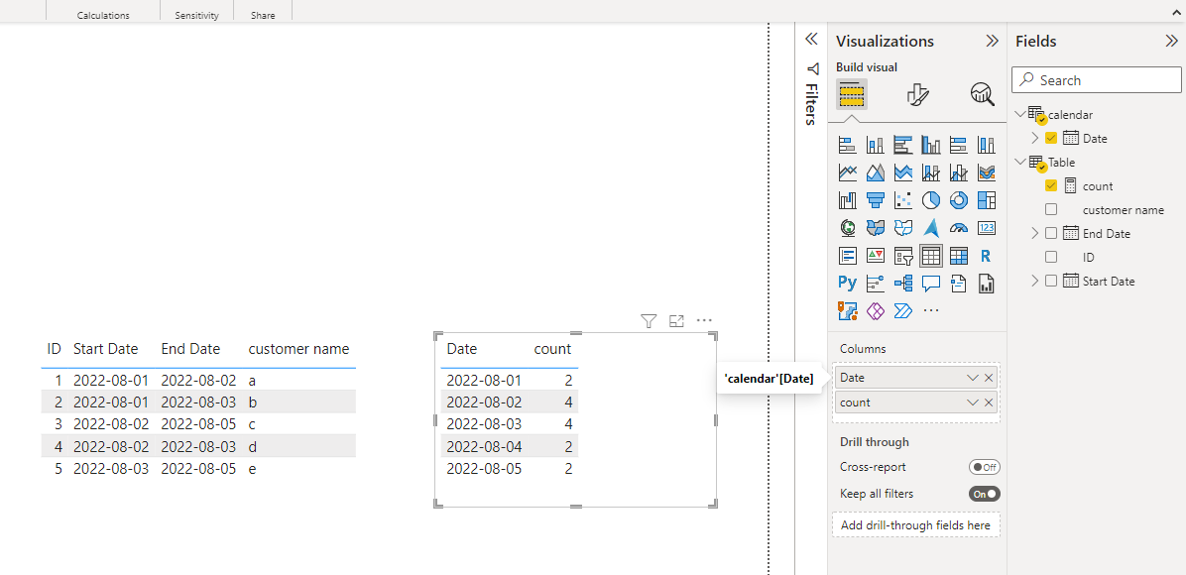Select the Slicer visual
This screenshot has width=1186, height=575.
click(x=903, y=256)
